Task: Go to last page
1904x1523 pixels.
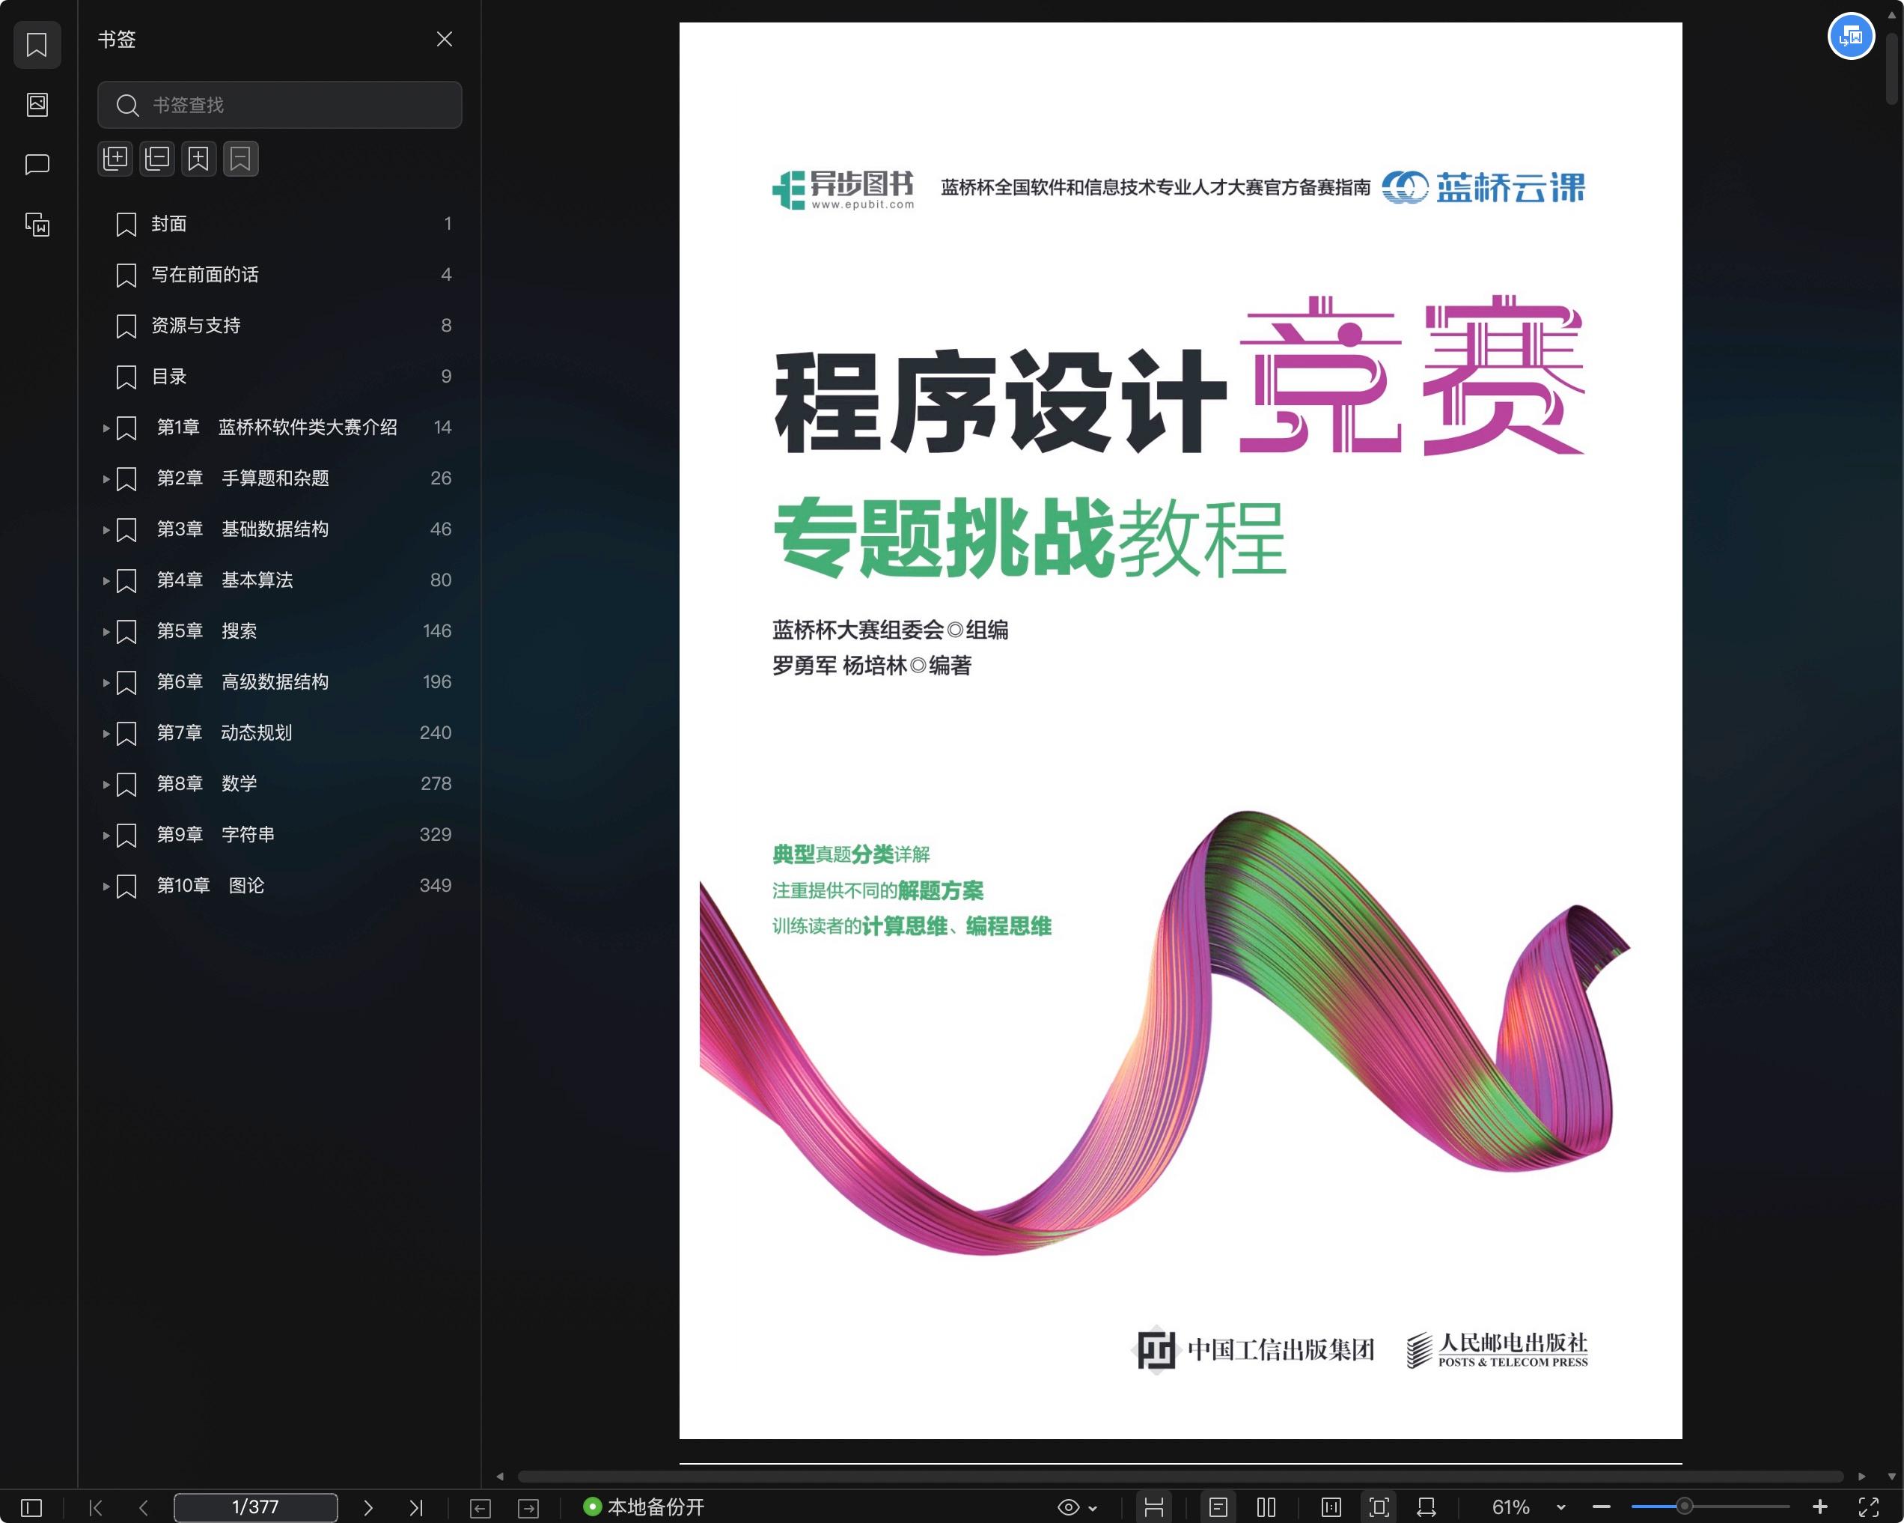Action: 416,1507
